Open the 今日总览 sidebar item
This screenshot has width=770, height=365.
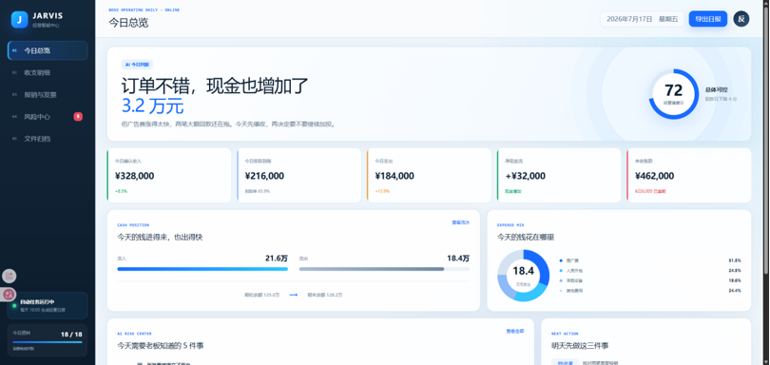coord(48,50)
